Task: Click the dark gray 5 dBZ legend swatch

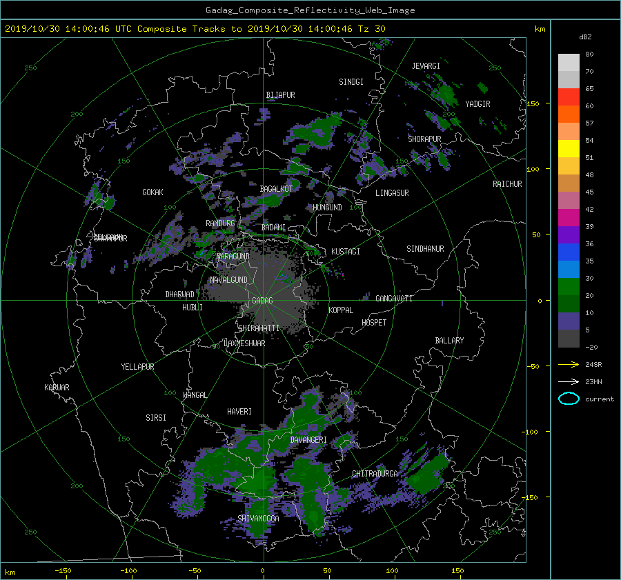Action: tap(569, 339)
